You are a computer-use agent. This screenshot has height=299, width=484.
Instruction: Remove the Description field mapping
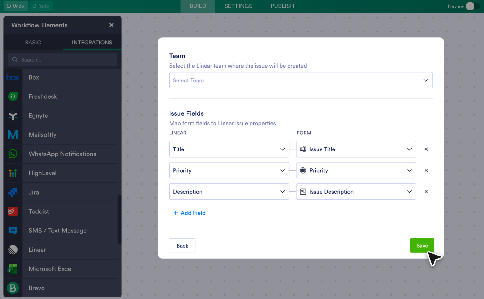426,192
